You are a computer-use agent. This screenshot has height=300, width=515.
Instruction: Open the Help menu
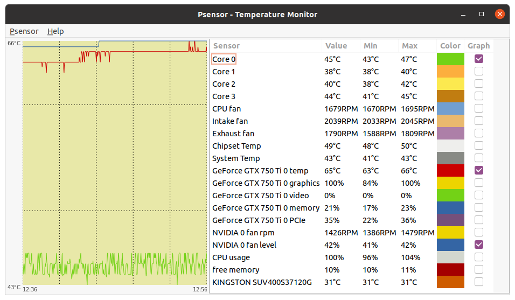[x=55, y=31]
